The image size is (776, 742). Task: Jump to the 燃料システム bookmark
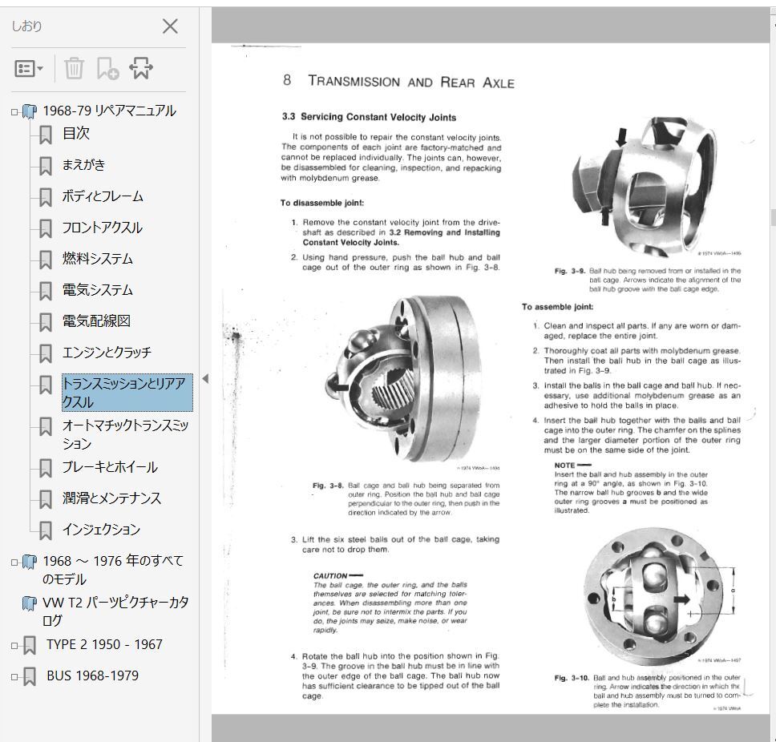98,259
